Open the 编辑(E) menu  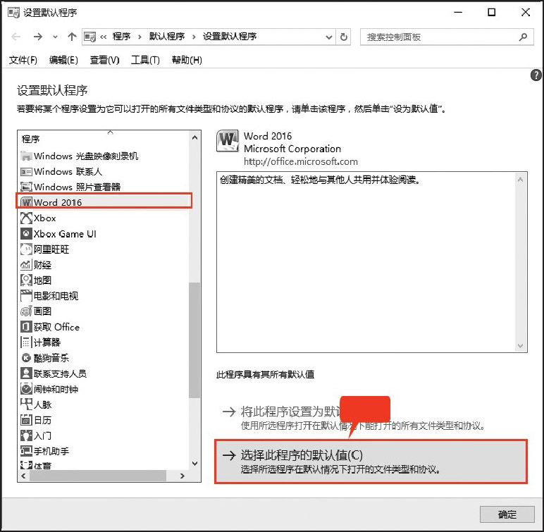(x=63, y=60)
